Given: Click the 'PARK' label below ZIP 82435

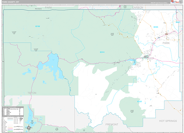Looking at the screenshot, I should tap(166, 43).
